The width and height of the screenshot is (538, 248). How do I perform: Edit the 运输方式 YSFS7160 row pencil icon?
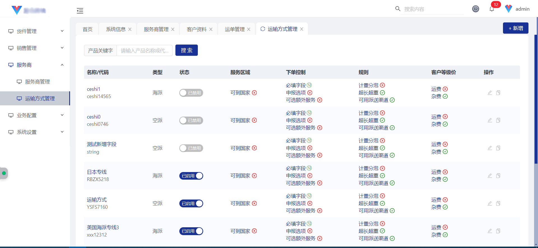[x=490, y=203]
